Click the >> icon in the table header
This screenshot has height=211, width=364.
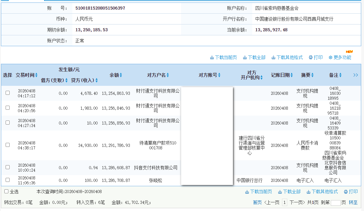coord(356,75)
